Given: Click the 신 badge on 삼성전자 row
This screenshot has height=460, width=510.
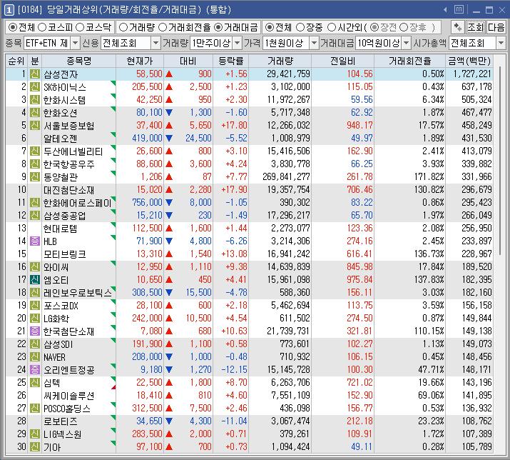Looking at the screenshot, I should [x=35, y=74].
